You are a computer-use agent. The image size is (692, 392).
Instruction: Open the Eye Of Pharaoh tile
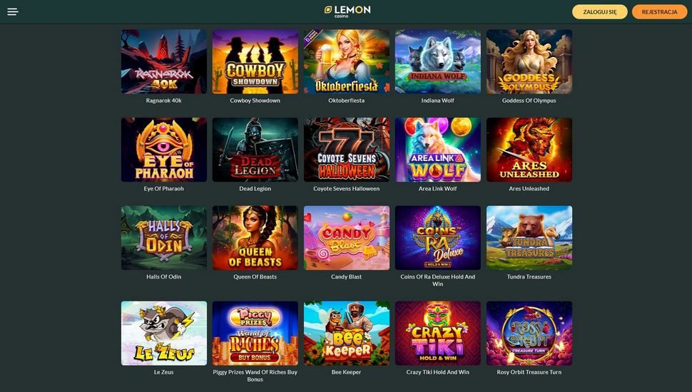point(164,150)
